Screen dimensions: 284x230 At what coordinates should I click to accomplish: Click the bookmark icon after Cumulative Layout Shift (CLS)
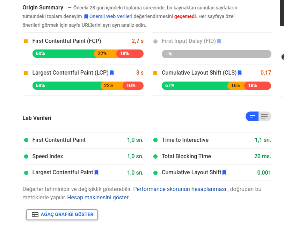[x=240, y=73]
